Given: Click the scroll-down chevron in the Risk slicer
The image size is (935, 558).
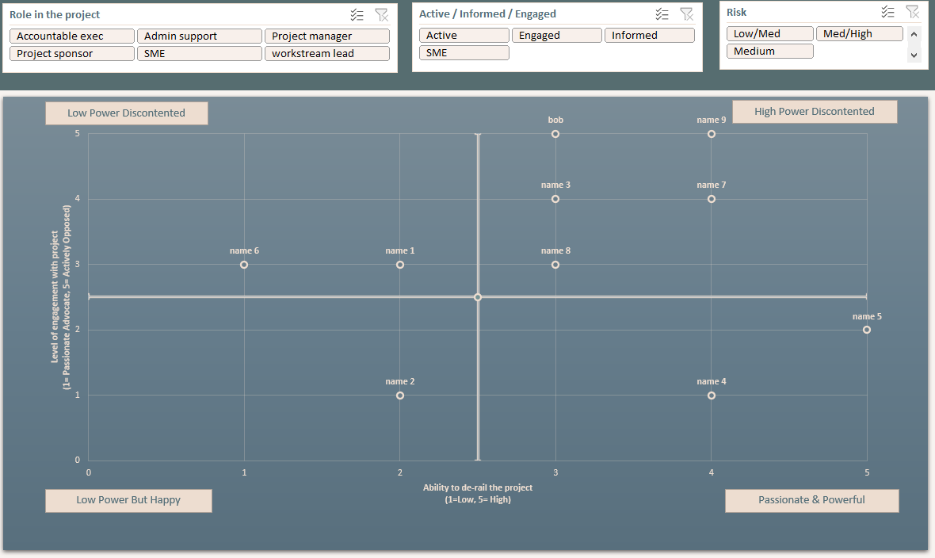Looking at the screenshot, I should 914,56.
